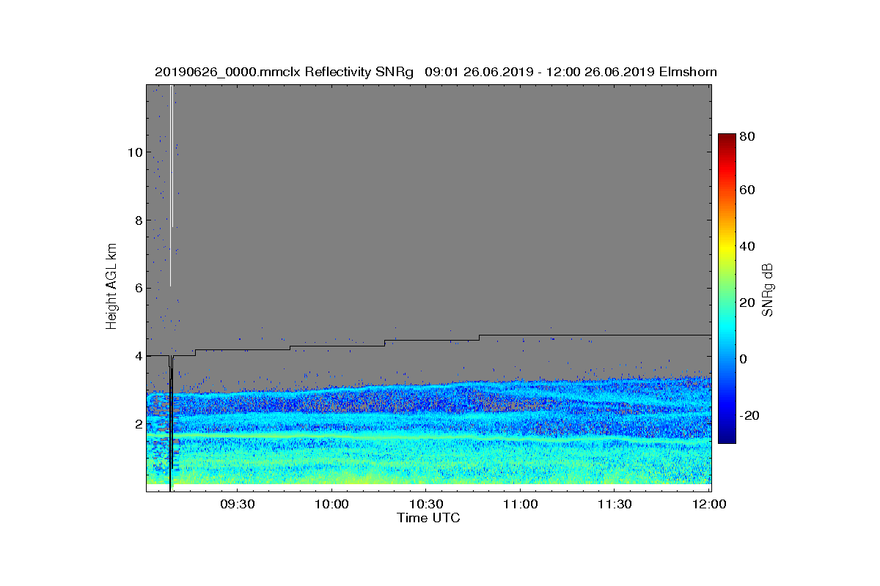
Task: Click the dark red top of the colorbar
Action: (x=726, y=139)
